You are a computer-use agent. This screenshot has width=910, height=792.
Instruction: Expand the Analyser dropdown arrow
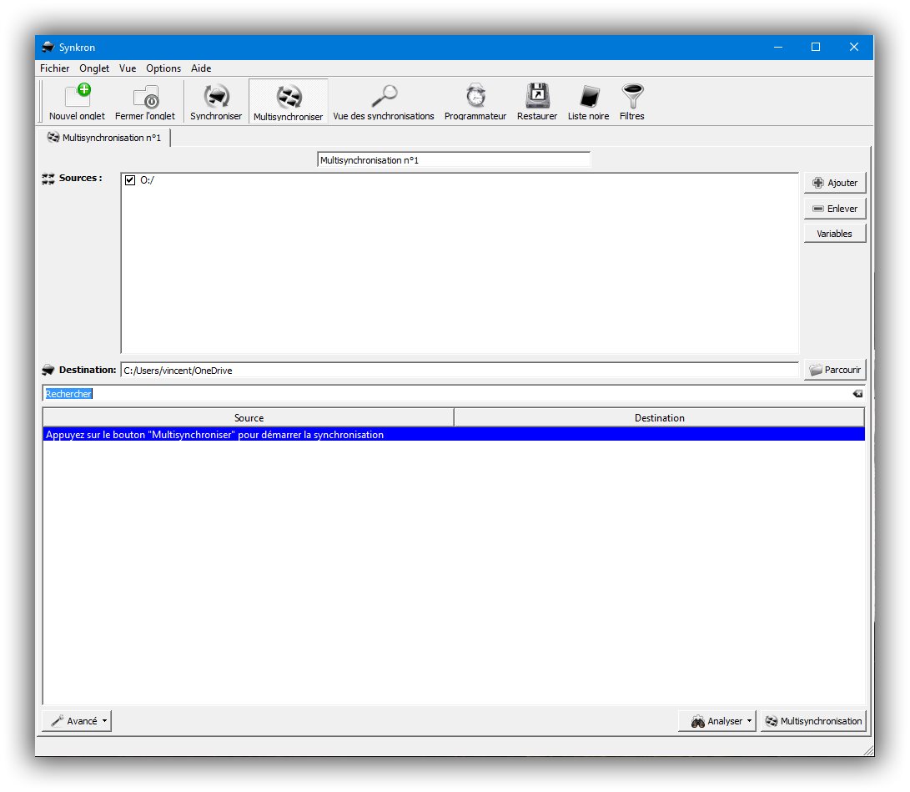click(749, 721)
